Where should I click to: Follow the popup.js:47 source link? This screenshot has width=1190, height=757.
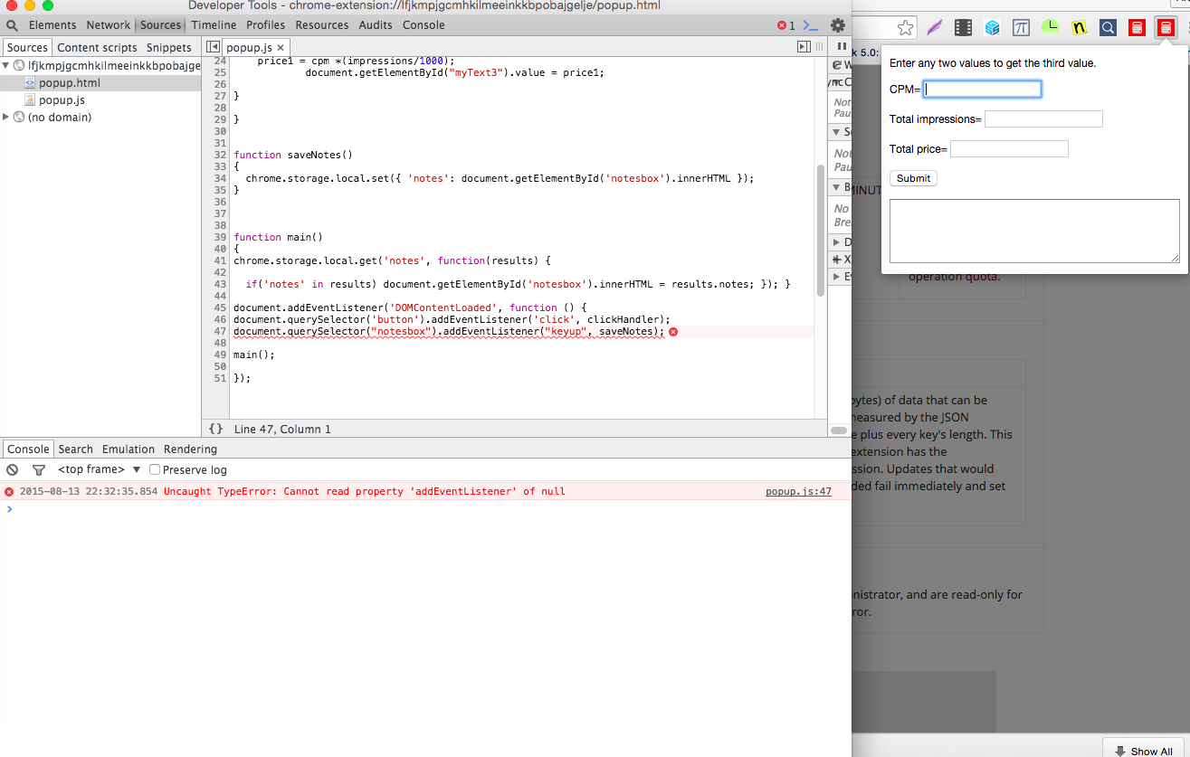click(x=798, y=492)
